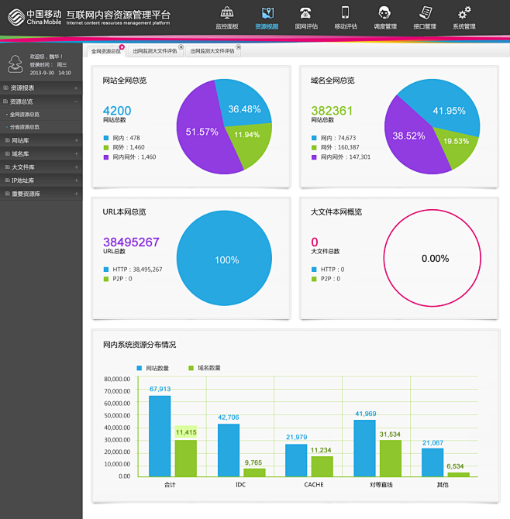Click the green 网外：160,387 legend swatch
The height and width of the screenshot is (519, 510).
click(314, 148)
